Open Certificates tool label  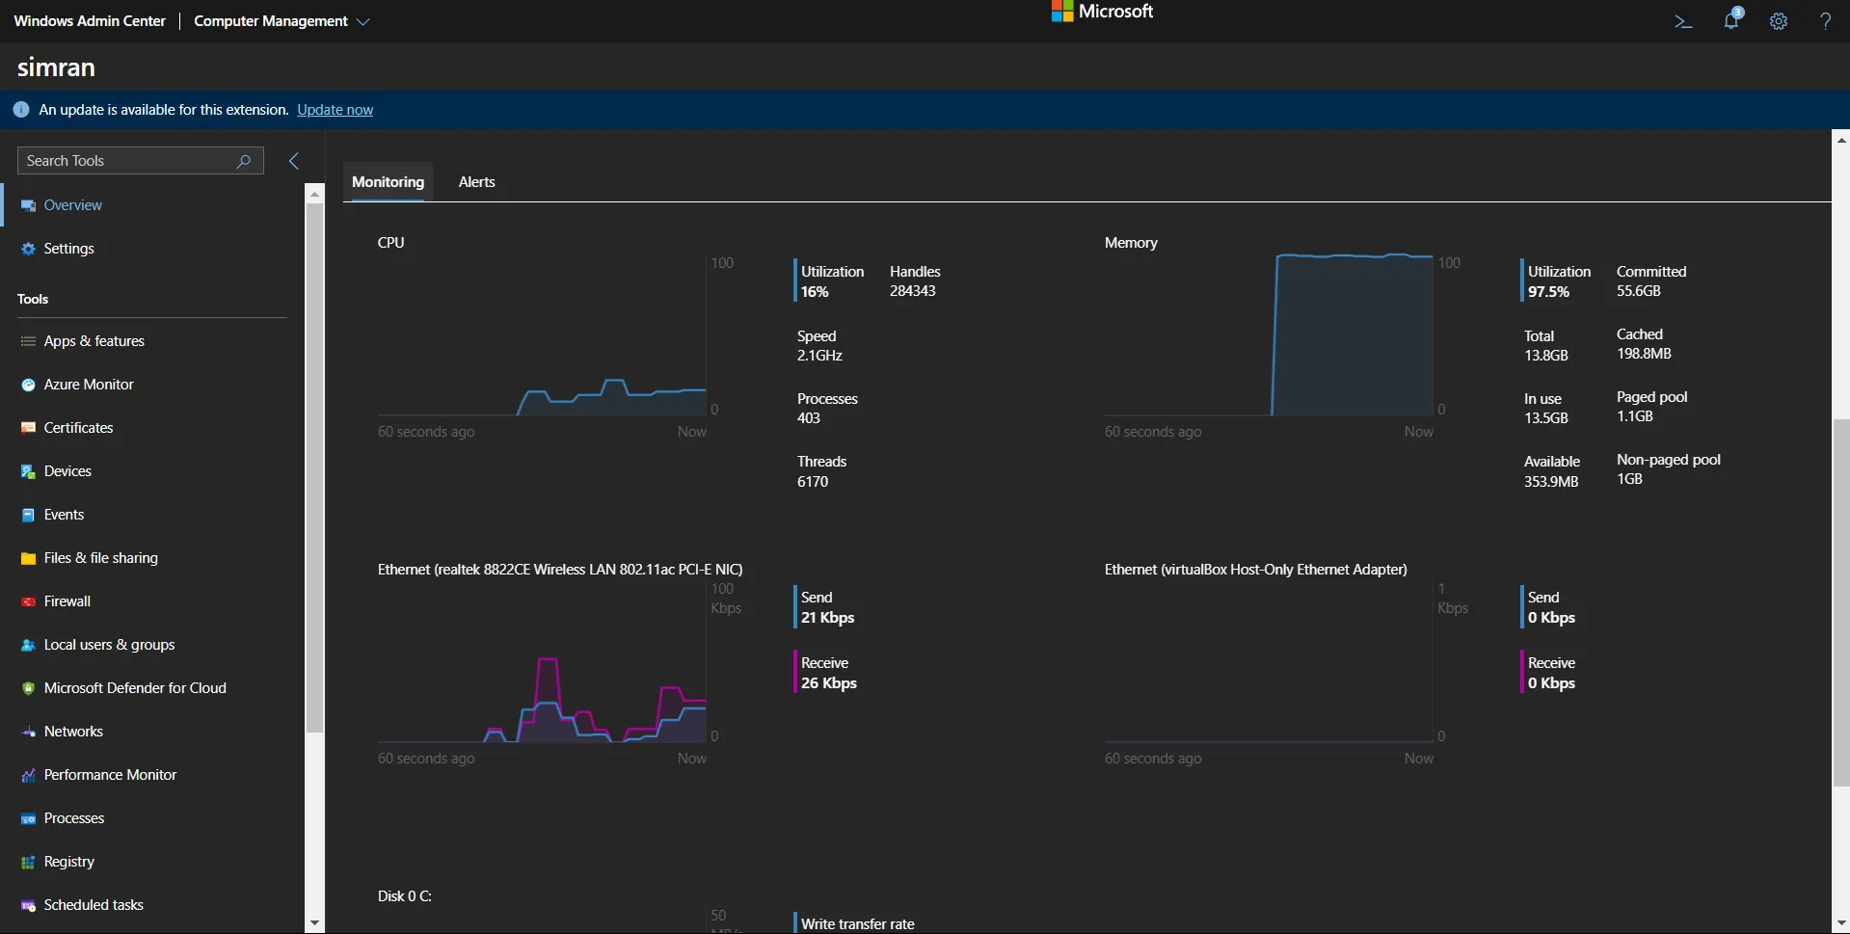(79, 428)
